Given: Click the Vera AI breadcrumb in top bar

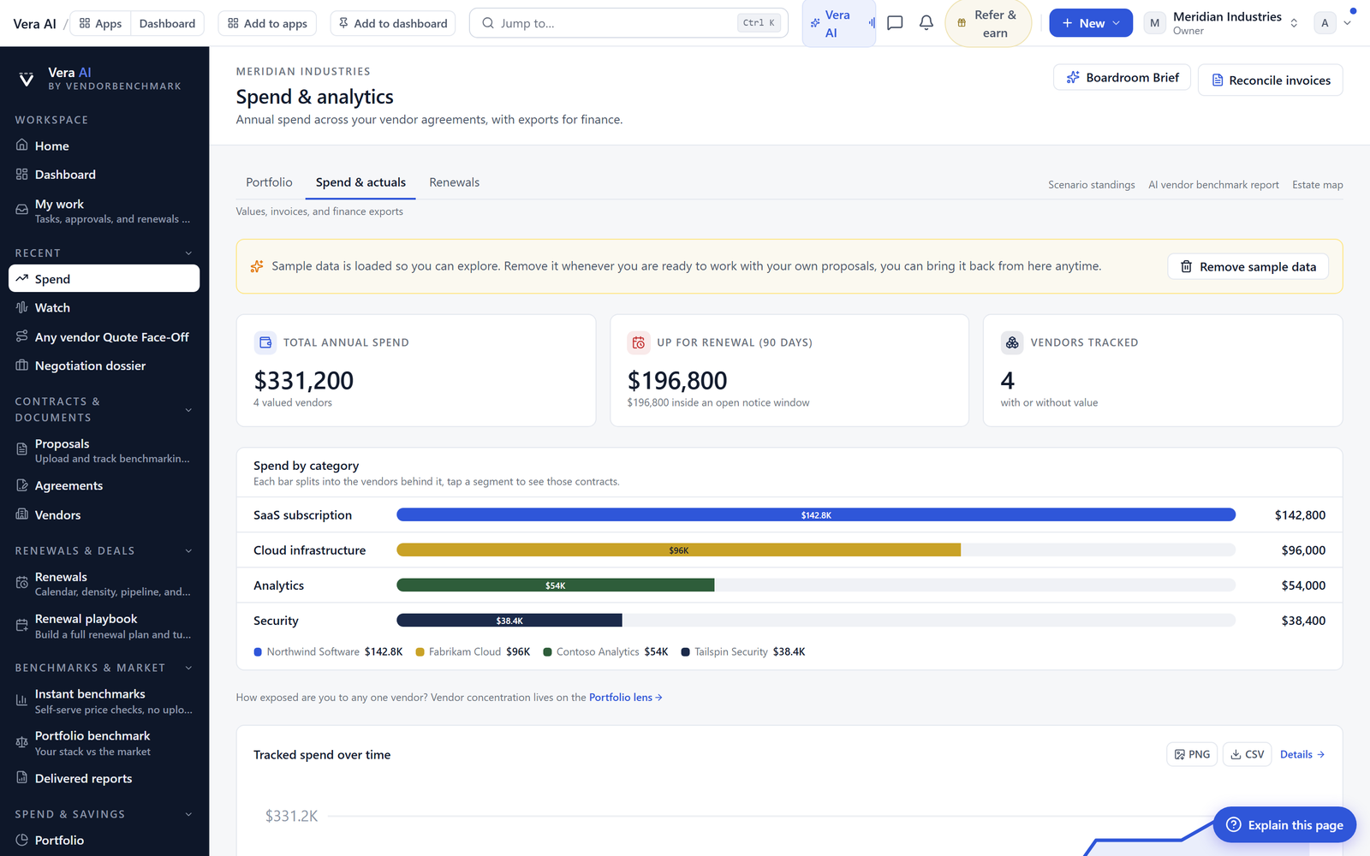Looking at the screenshot, I should tap(34, 23).
